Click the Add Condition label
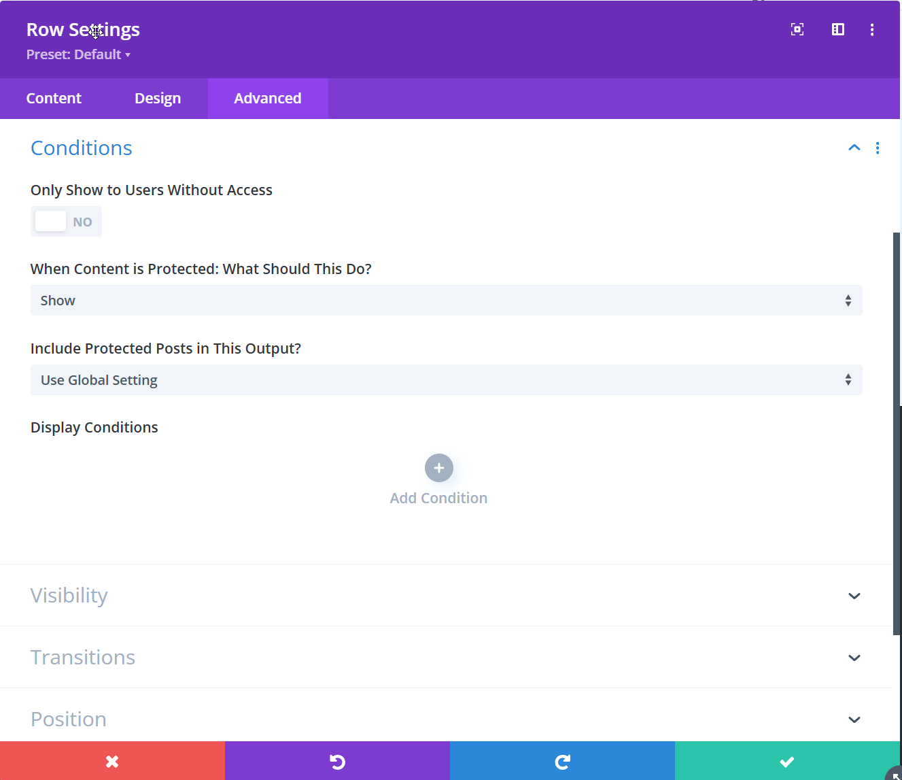The image size is (902, 780). pos(438,498)
